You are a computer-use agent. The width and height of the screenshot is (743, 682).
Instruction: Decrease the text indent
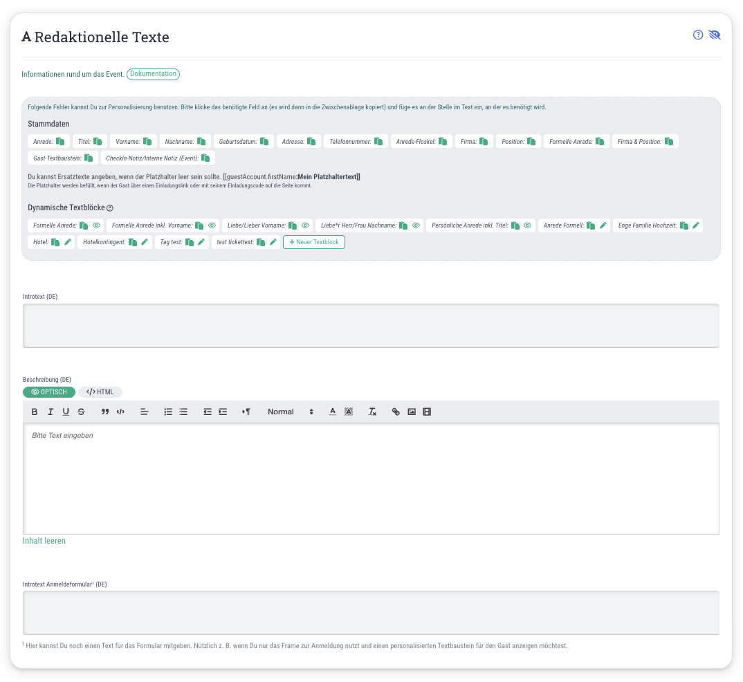[208, 412]
